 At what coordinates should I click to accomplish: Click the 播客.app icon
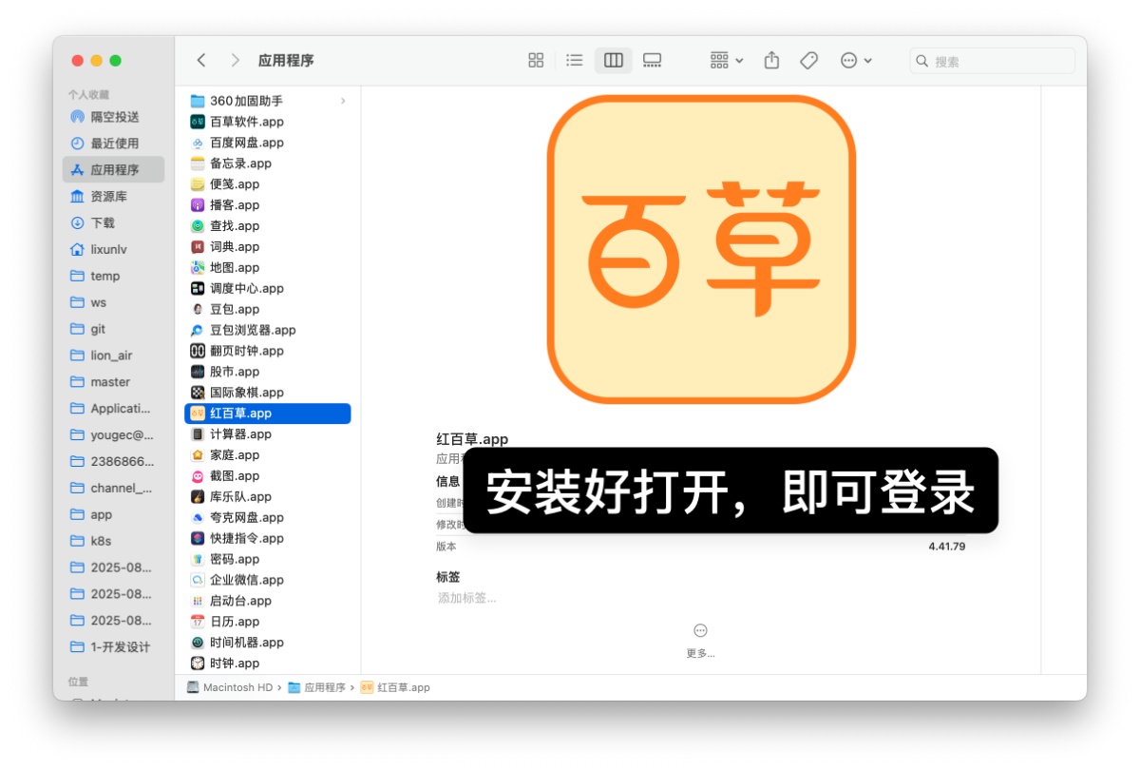198,205
